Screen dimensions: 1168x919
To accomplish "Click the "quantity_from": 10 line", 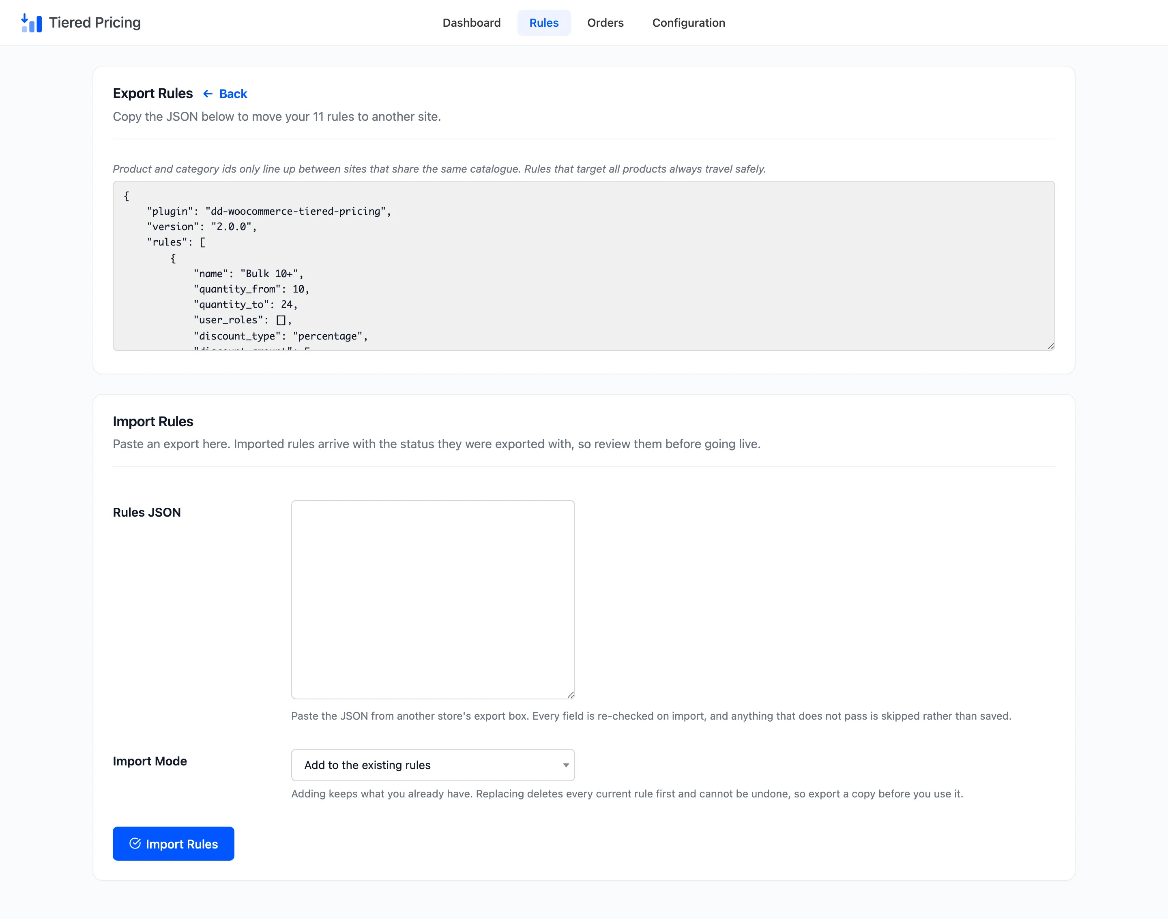I will 251,289.
